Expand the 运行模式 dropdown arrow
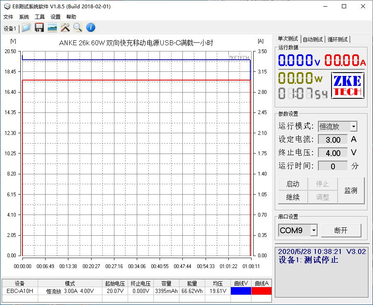 [354, 127]
